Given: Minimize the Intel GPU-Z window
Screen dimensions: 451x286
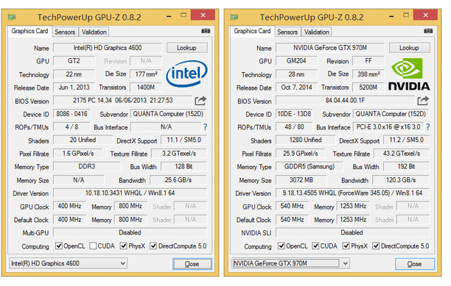Looking at the screenshot, I should 169,17.
